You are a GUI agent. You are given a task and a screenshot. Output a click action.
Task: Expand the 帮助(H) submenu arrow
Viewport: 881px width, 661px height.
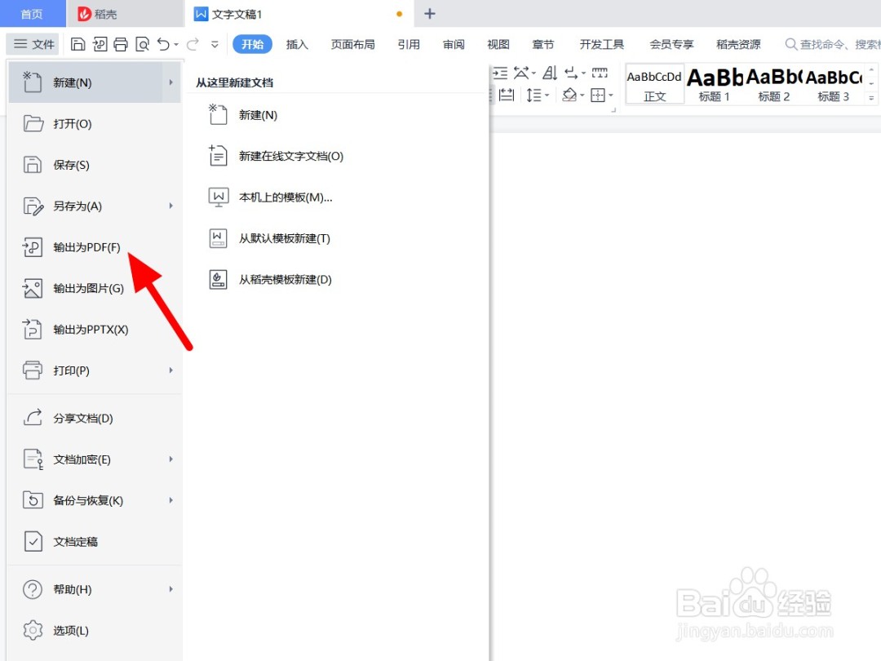pos(170,589)
